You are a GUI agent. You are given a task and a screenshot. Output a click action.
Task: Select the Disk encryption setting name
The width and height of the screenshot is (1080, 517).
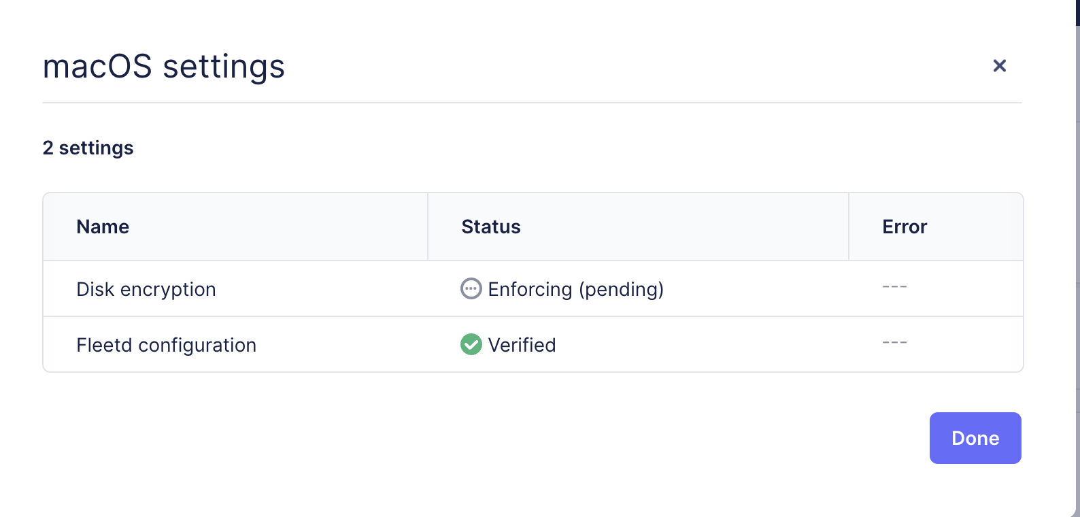pos(146,289)
